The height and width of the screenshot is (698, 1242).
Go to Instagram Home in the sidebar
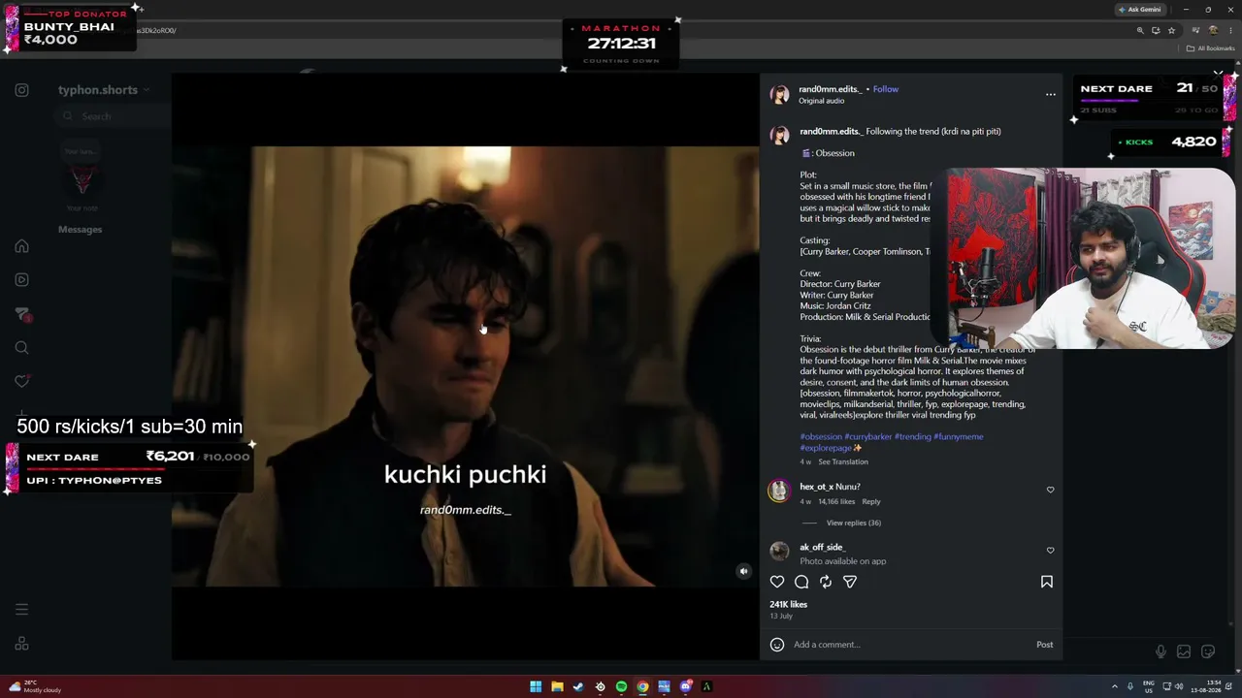[x=21, y=246]
